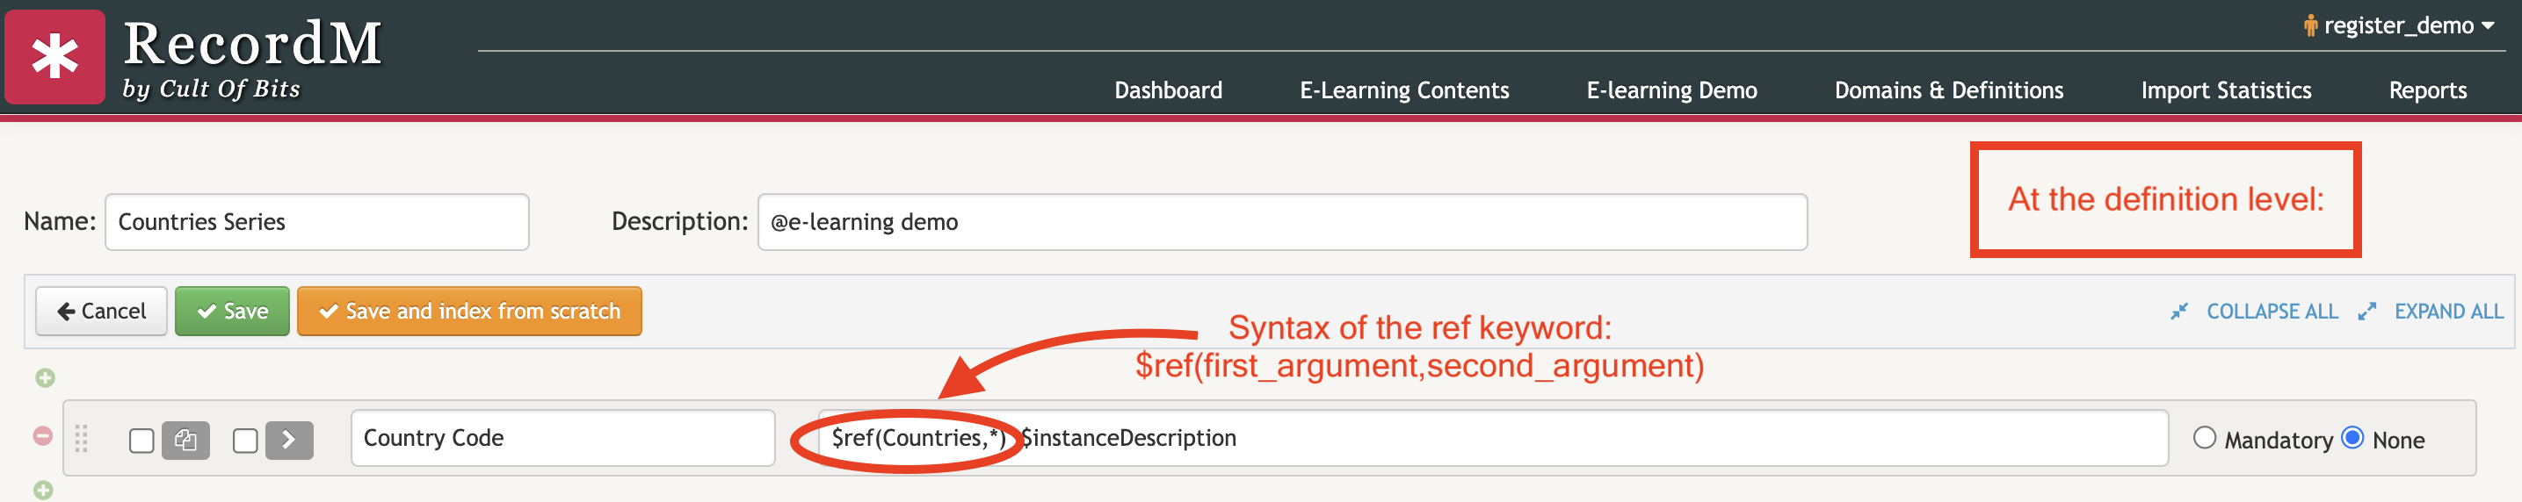Select the None radio option

coord(2352,437)
